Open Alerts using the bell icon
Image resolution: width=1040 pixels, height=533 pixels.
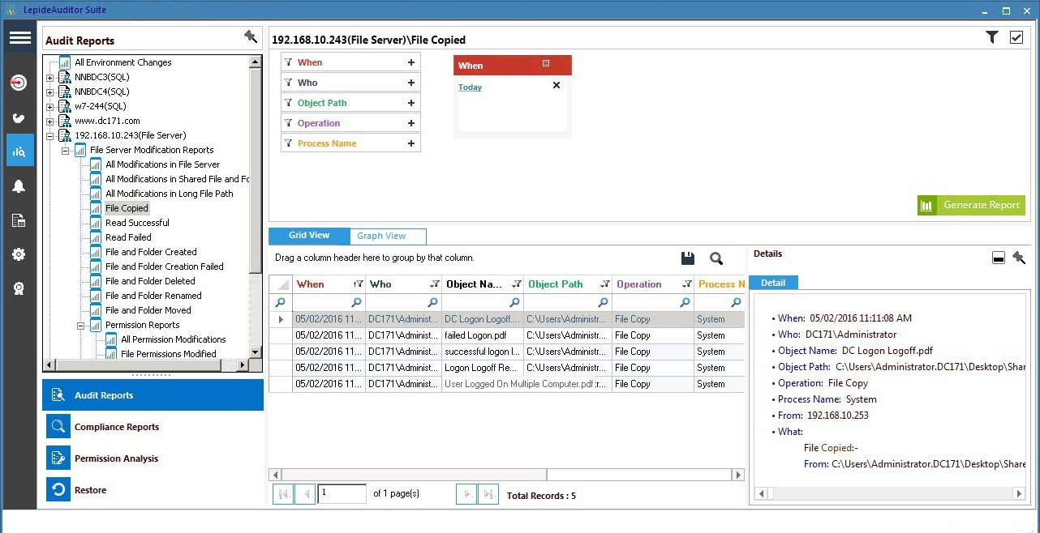[x=20, y=185]
